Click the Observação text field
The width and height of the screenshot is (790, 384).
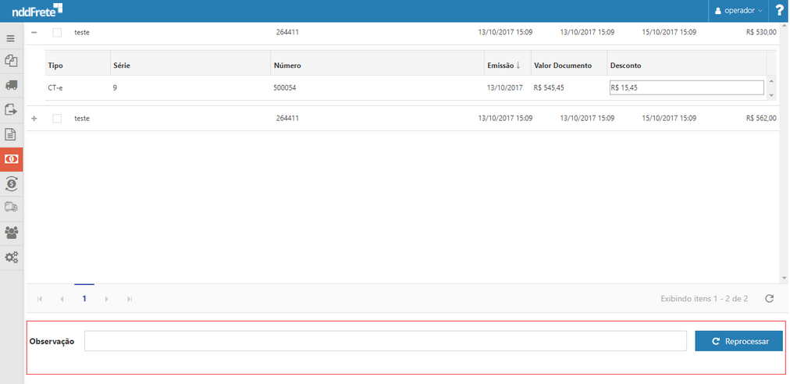[386, 341]
